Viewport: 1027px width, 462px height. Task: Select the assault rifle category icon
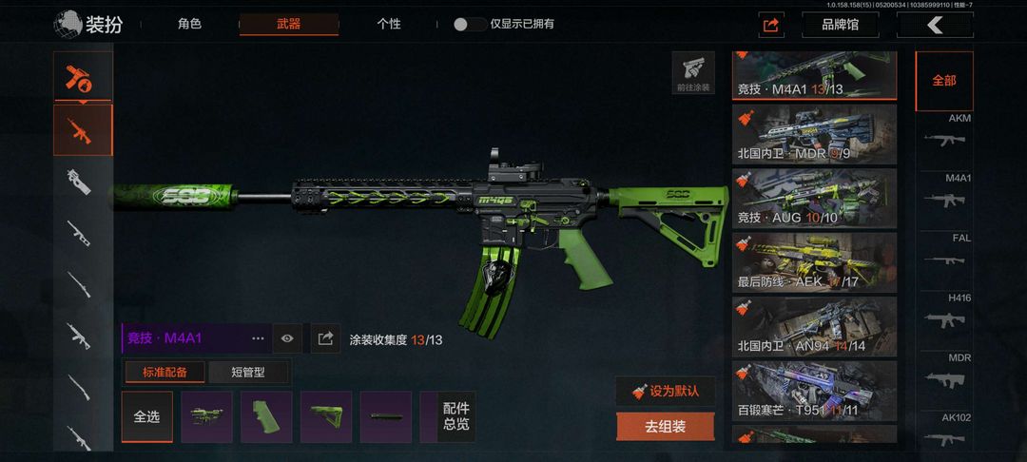click(x=83, y=130)
